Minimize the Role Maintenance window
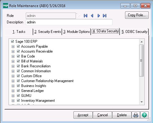Viewport: 153px width, 123px height. [125, 6]
